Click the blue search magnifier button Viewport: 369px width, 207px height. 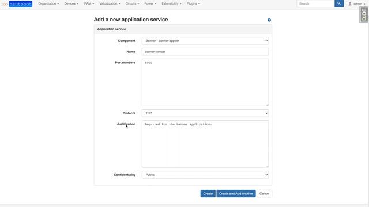(x=339, y=3)
